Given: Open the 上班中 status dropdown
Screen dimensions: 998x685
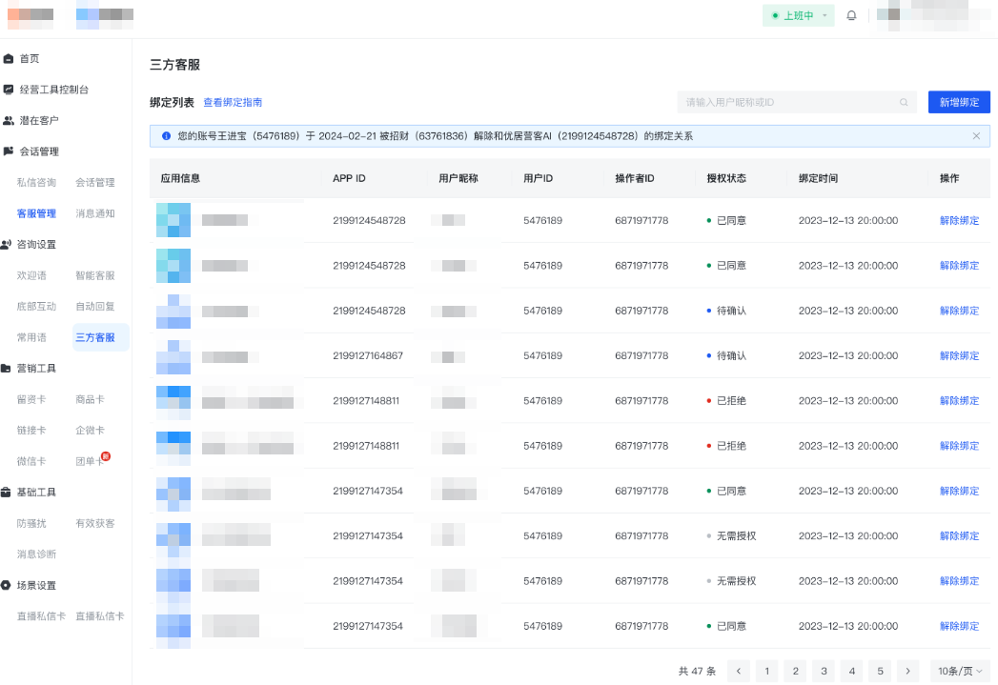Looking at the screenshot, I should (798, 16).
